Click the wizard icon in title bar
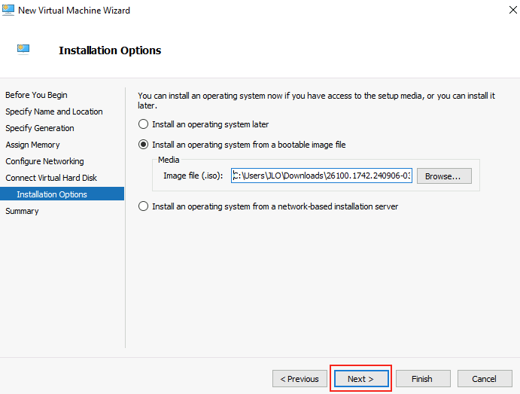 coord(8,10)
